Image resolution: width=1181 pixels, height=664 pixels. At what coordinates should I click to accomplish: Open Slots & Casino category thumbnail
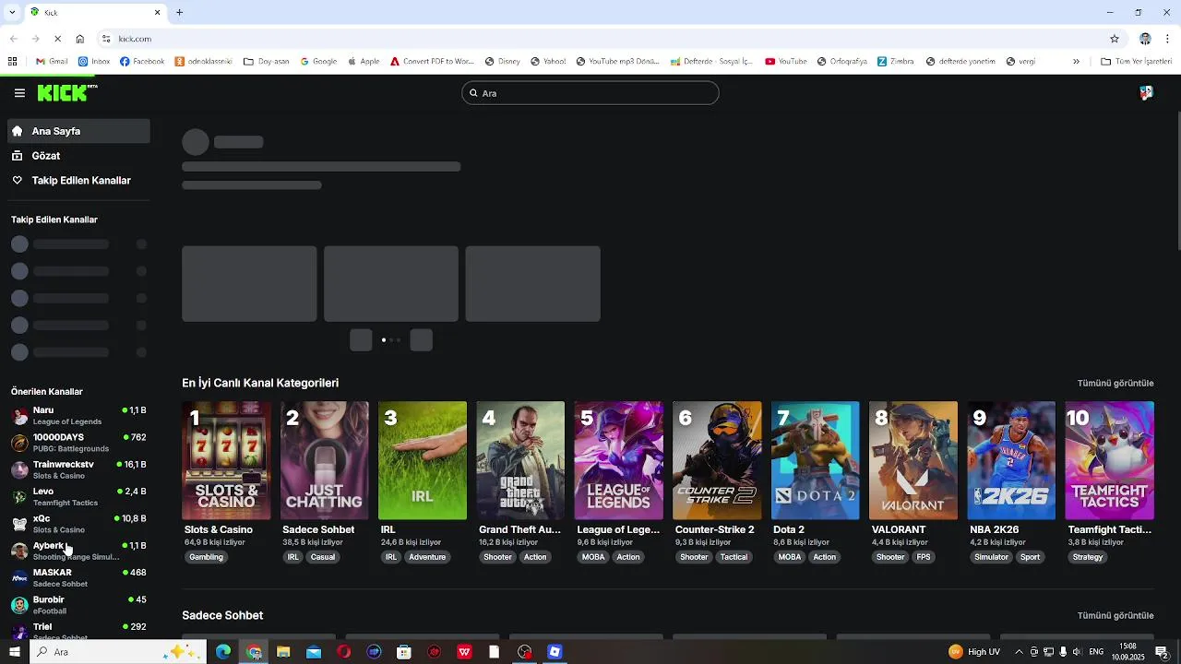tap(226, 460)
